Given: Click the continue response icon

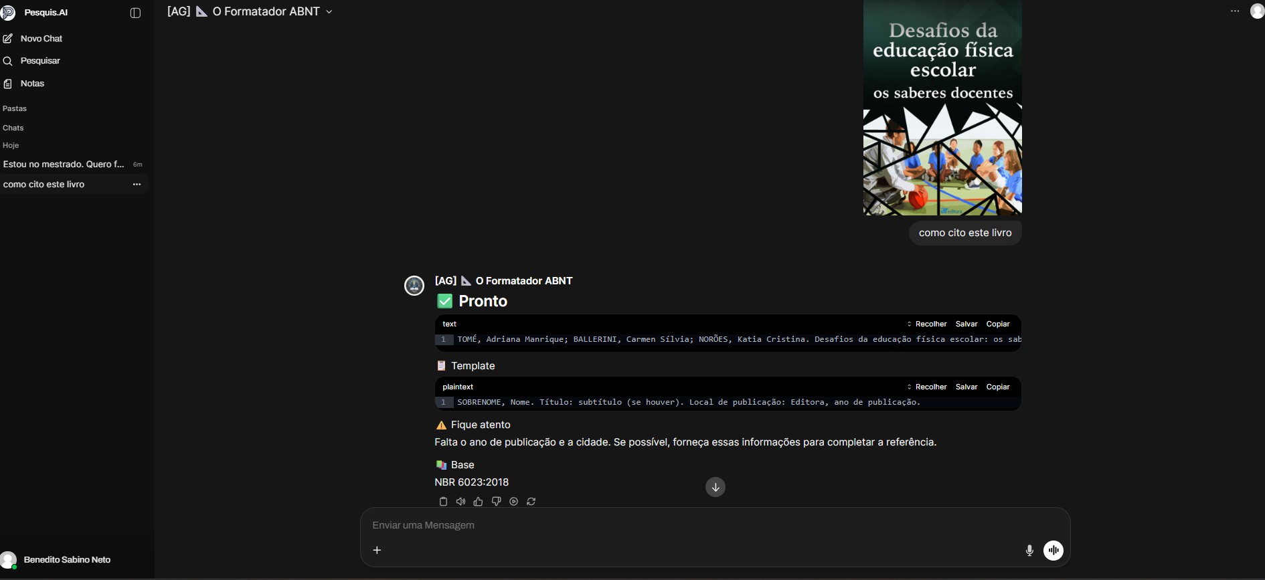Looking at the screenshot, I should tap(513, 501).
